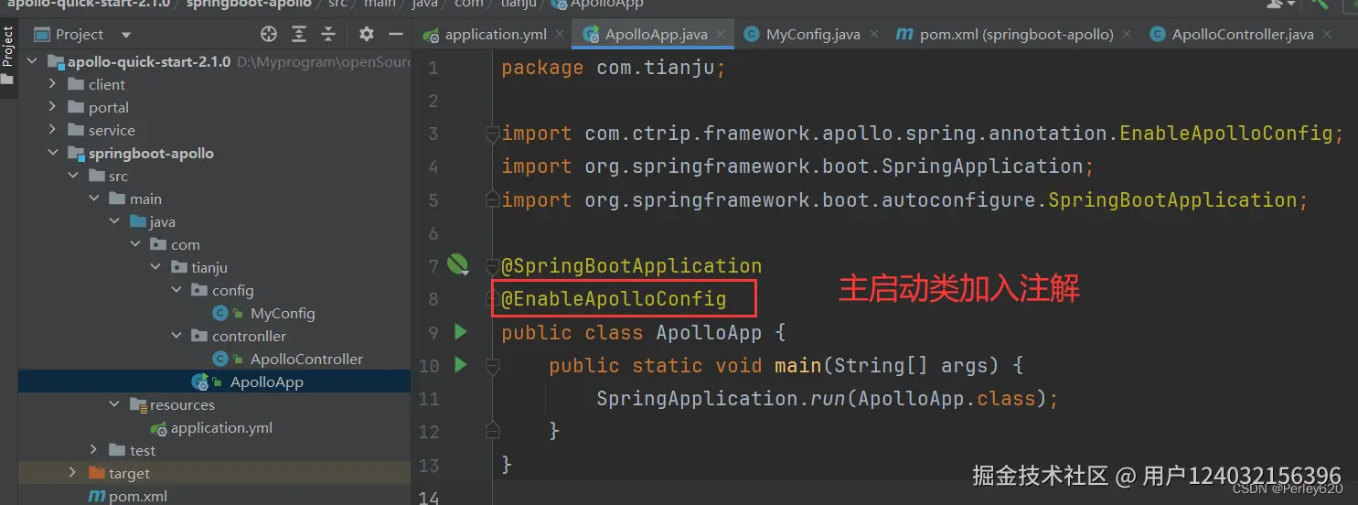Toggle the vertical Project tool window tab
The width and height of the screenshot is (1358, 505).
[x=8, y=54]
